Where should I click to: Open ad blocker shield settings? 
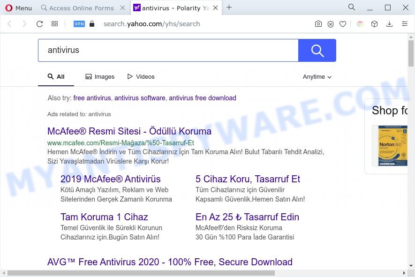tap(331, 24)
